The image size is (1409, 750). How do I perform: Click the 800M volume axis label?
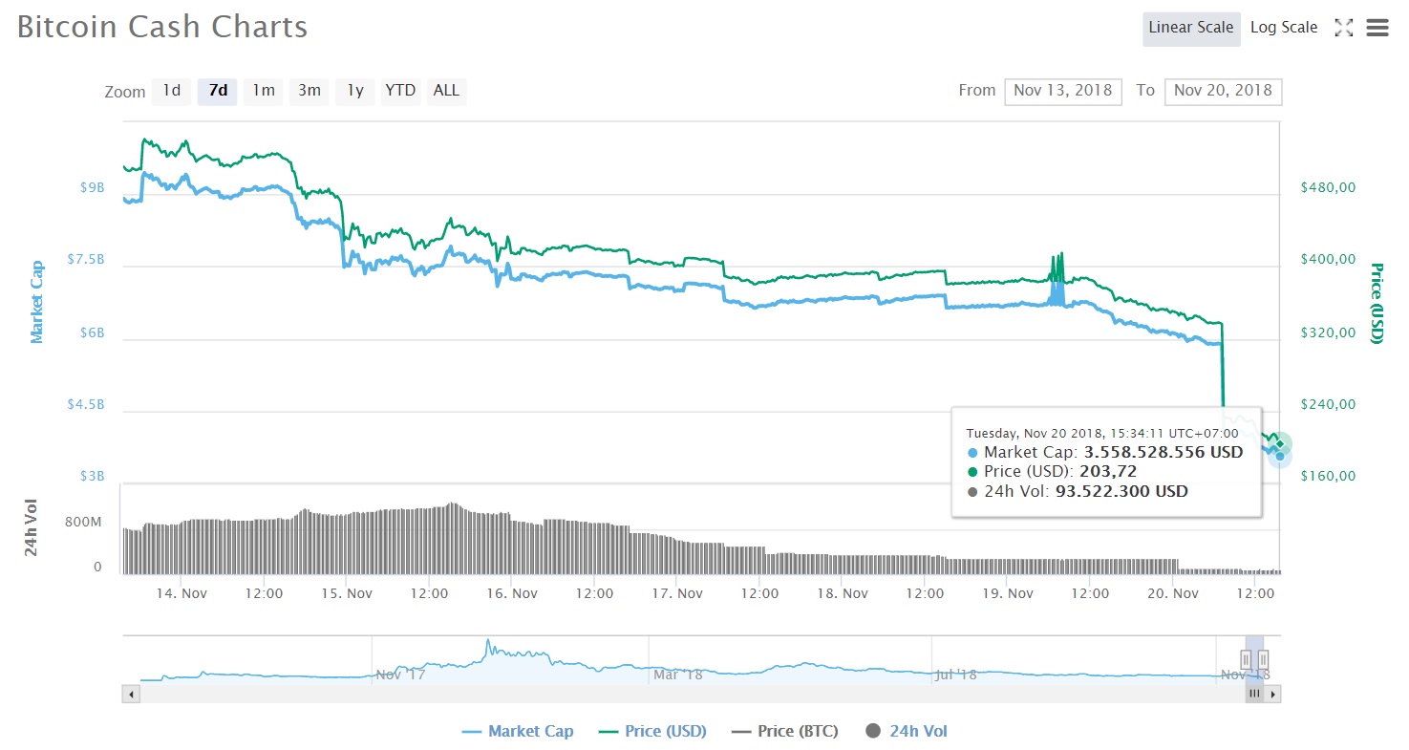(x=83, y=522)
